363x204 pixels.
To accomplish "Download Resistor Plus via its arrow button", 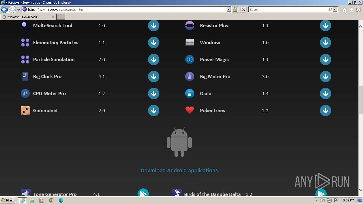I will click(x=325, y=25).
